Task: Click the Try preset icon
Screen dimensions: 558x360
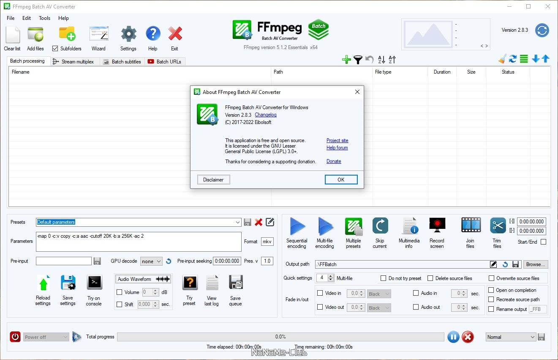Action: 190,282
